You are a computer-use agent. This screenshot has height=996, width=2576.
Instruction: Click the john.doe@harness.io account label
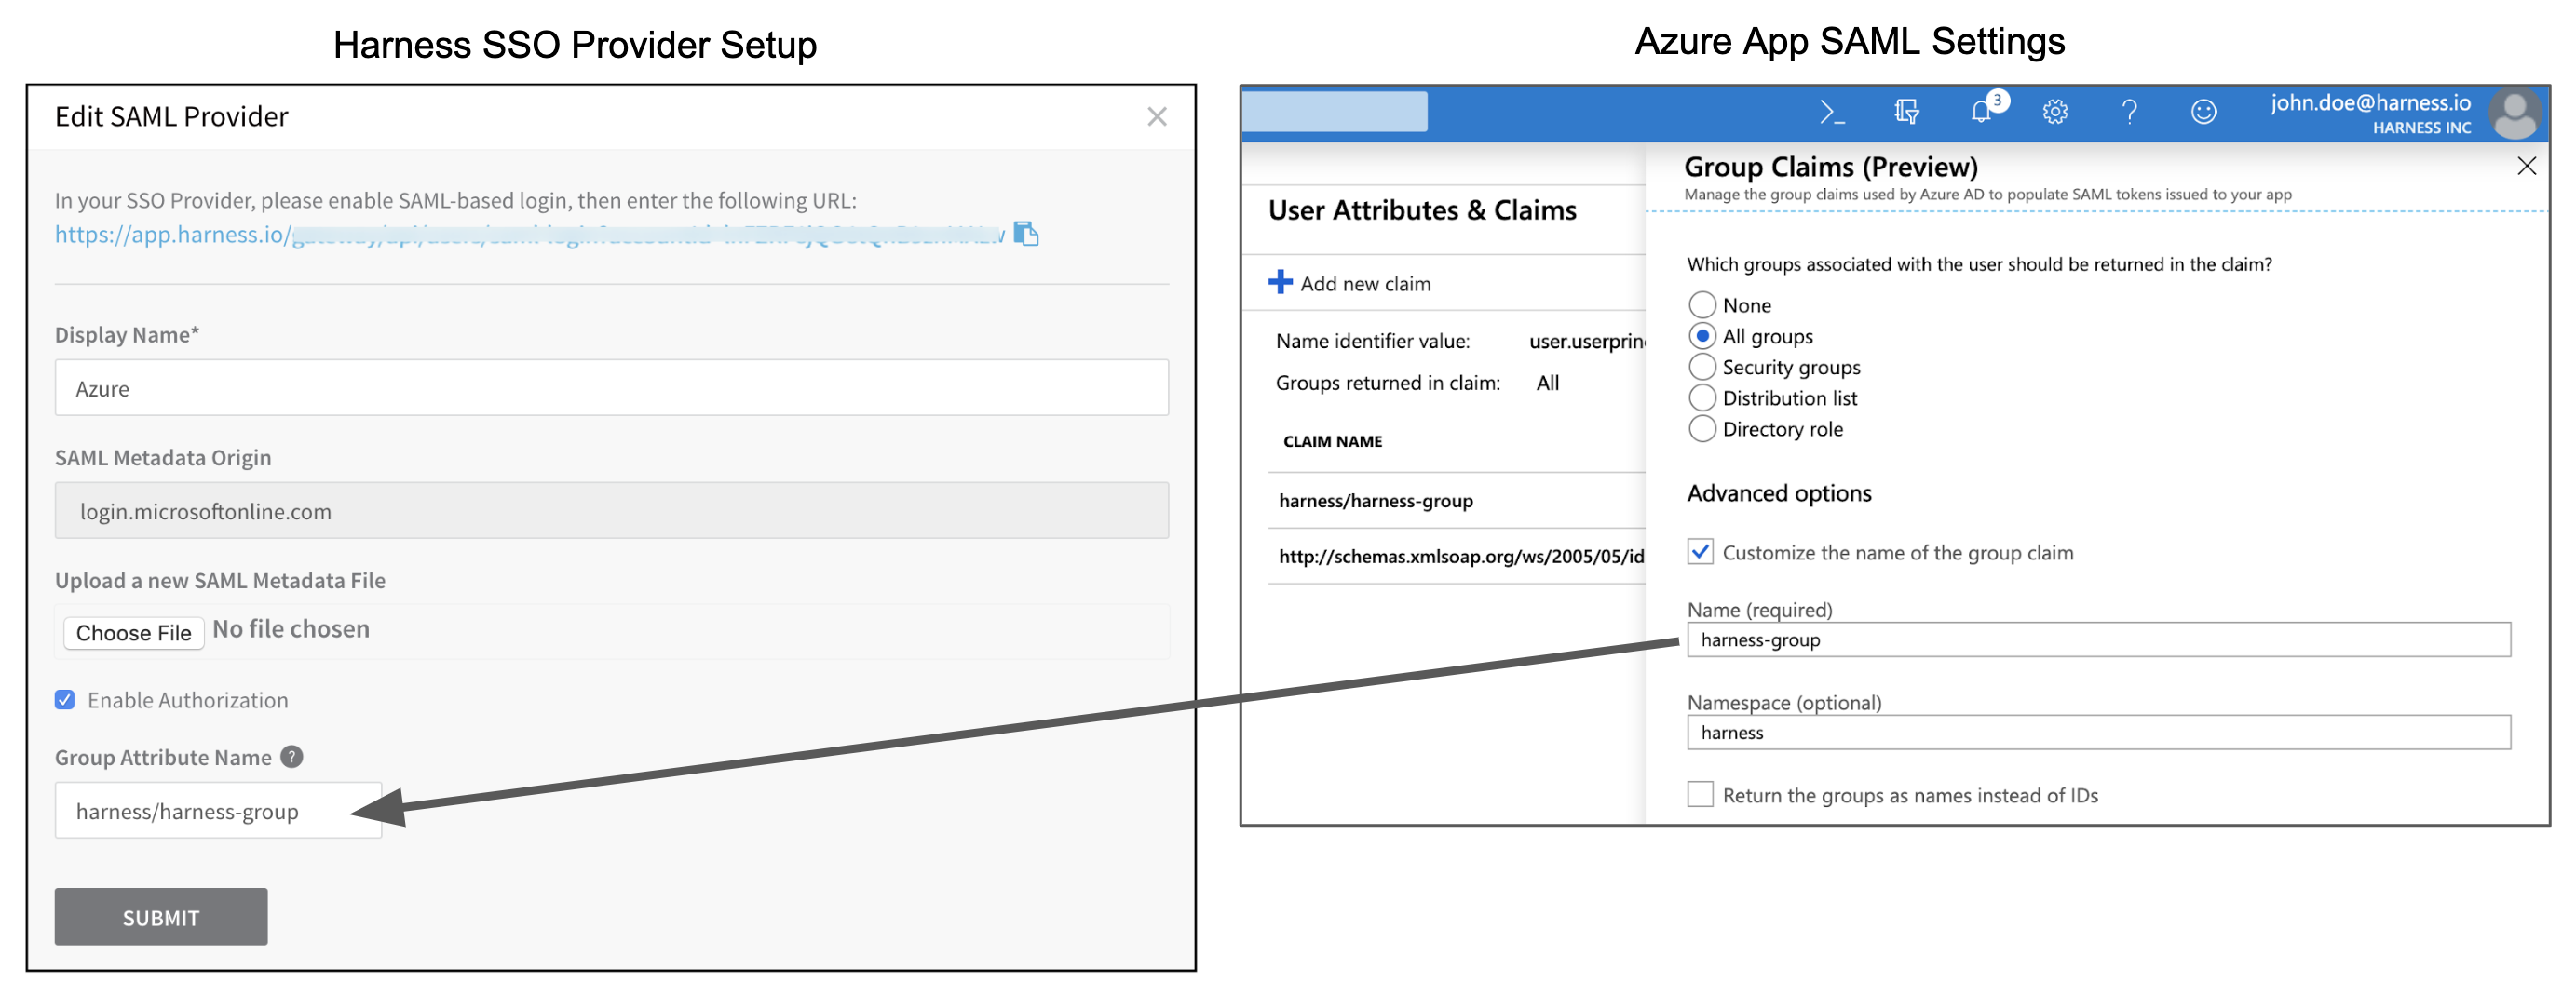(2370, 103)
